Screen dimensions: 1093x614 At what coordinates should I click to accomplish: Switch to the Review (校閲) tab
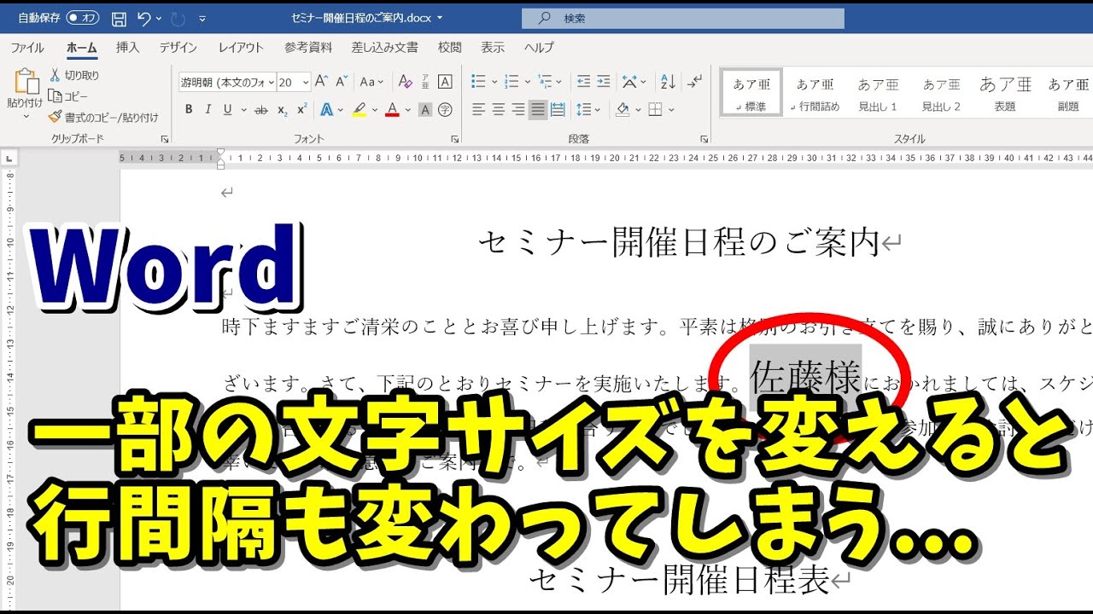pos(449,48)
